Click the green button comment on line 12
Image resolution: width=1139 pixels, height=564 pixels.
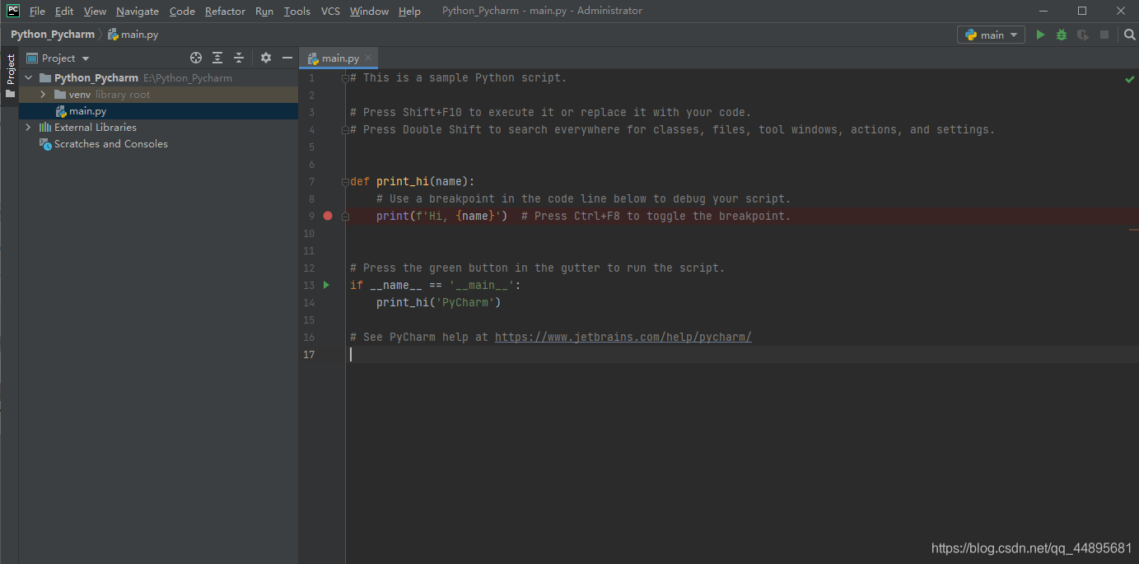538,268
